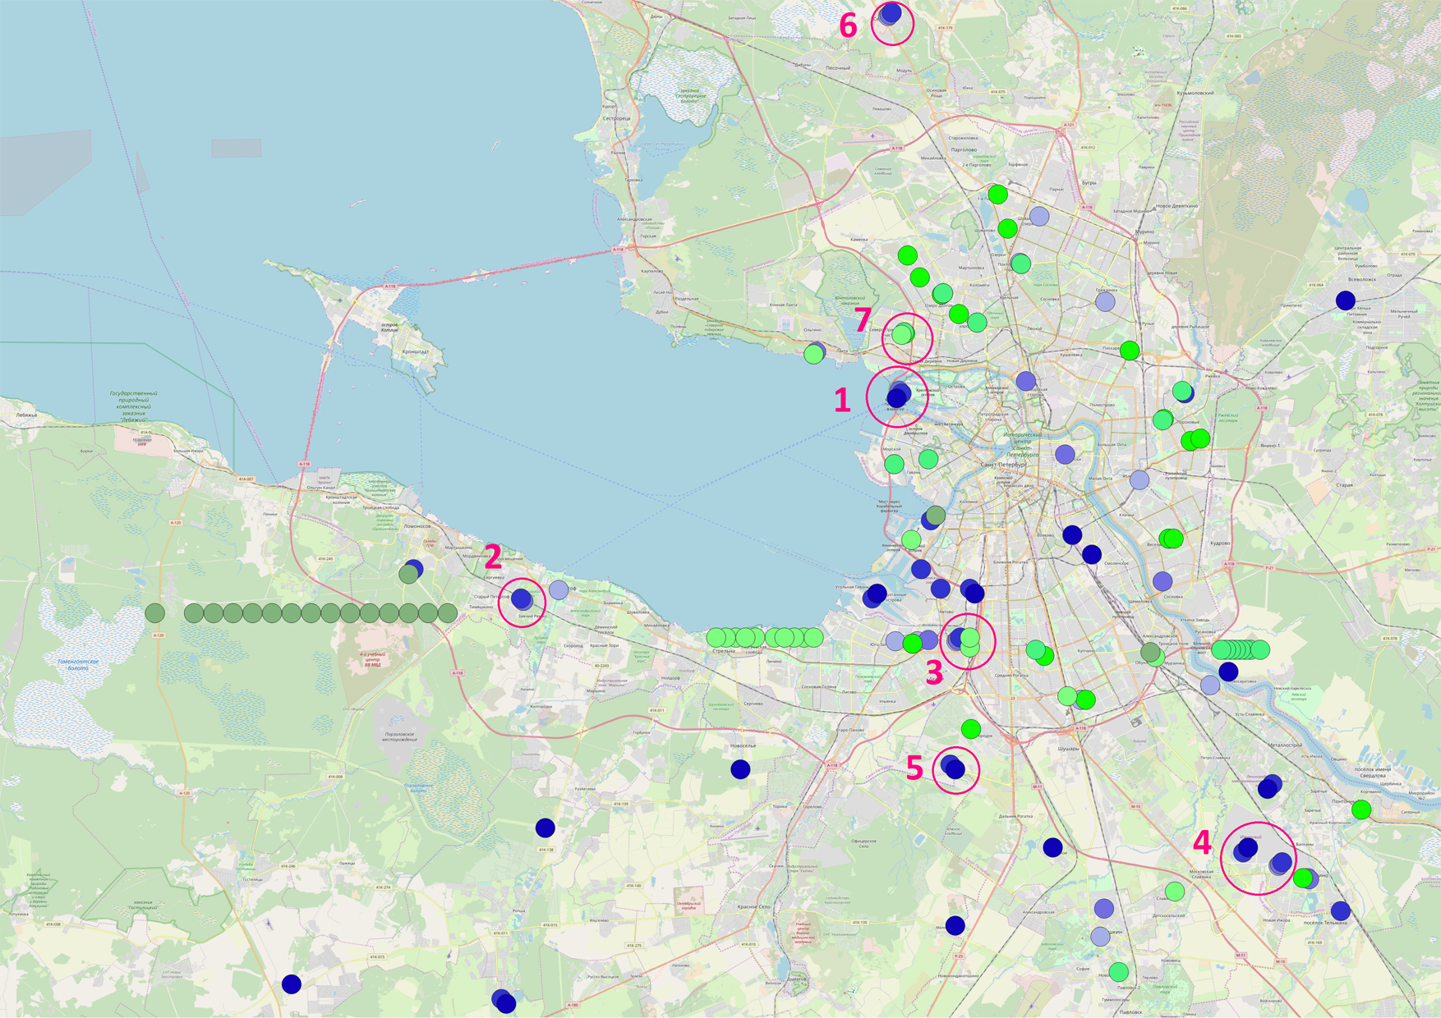Select blue marker near посёлок Тельмана
The image size is (1441, 1018).
tap(1341, 910)
